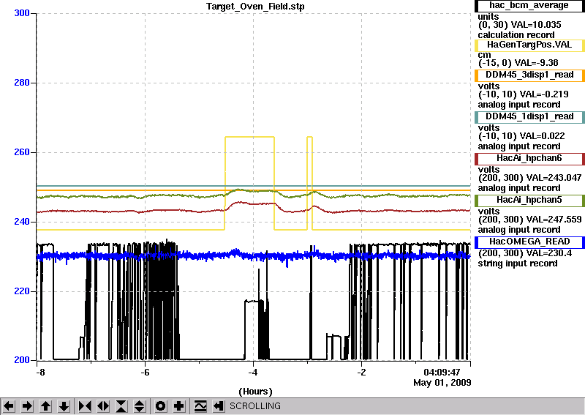Pan the graph right with right arrow
The image size is (585, 415).
click(27, 406)
